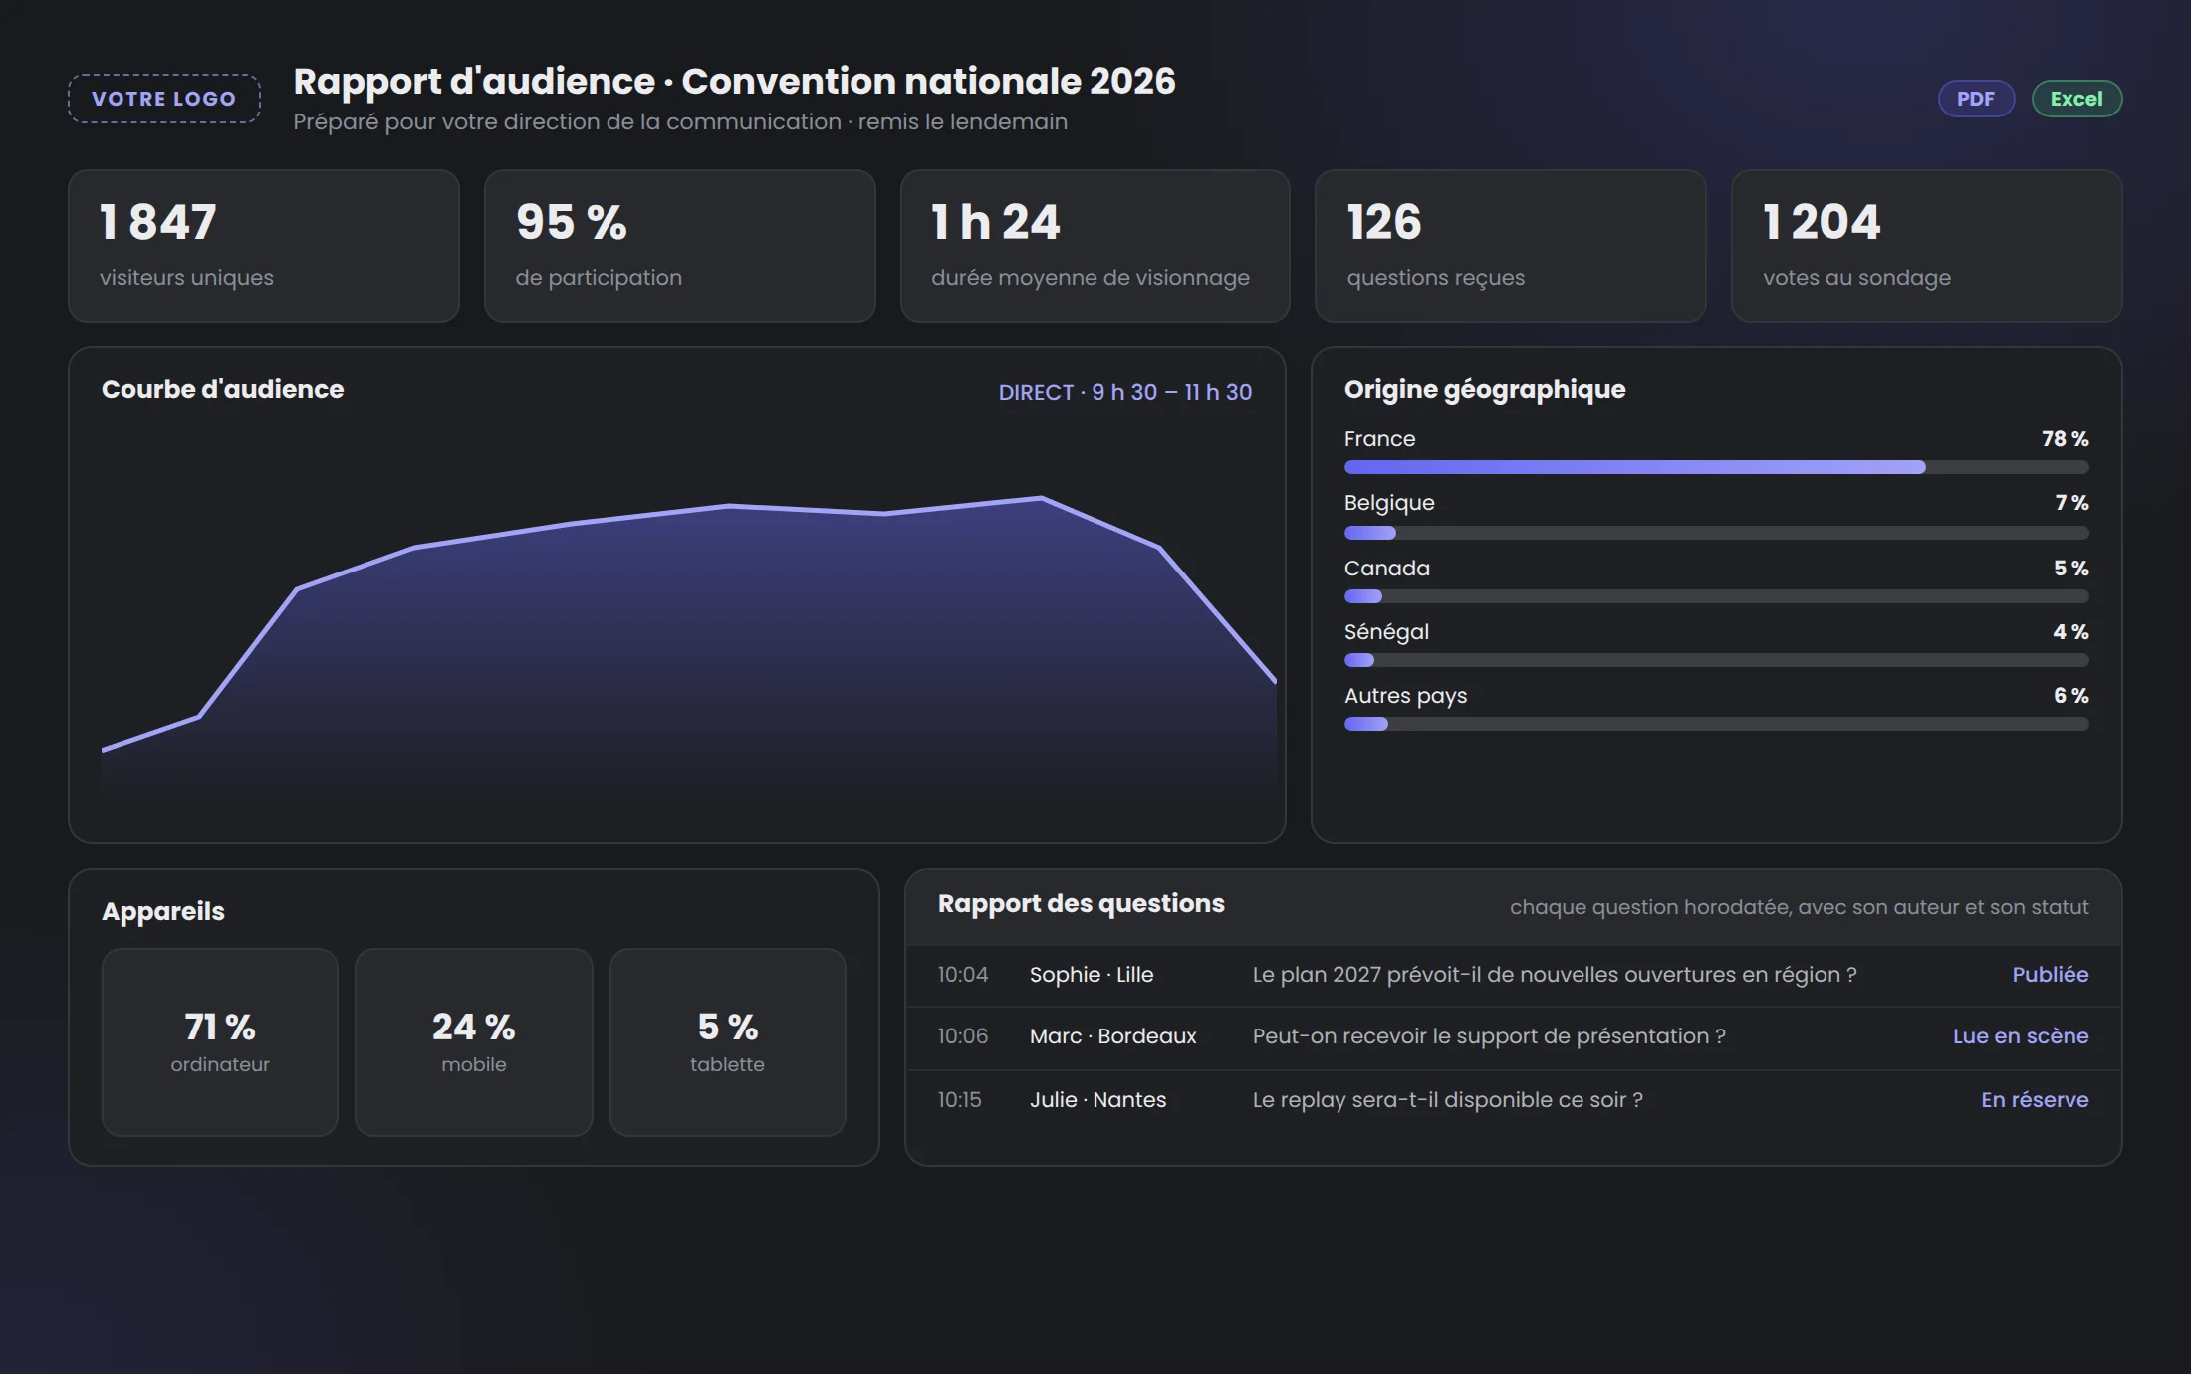Click the 10:04 timestamp
2191x1374 pixels.
click(x=963, y=975)
